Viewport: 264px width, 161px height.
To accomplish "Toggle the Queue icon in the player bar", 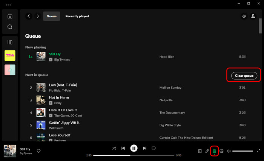I will (x=214, y=151).
